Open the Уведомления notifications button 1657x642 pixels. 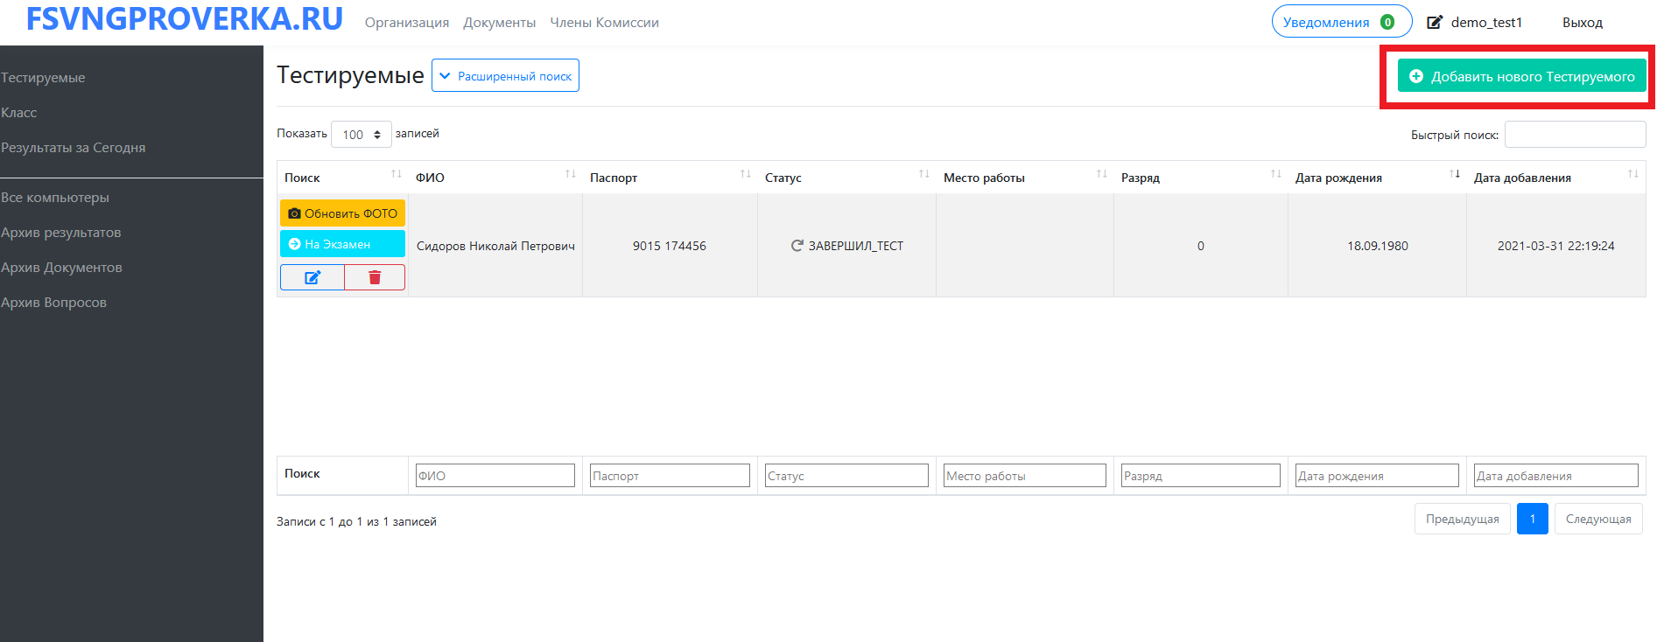point(1340,23)
